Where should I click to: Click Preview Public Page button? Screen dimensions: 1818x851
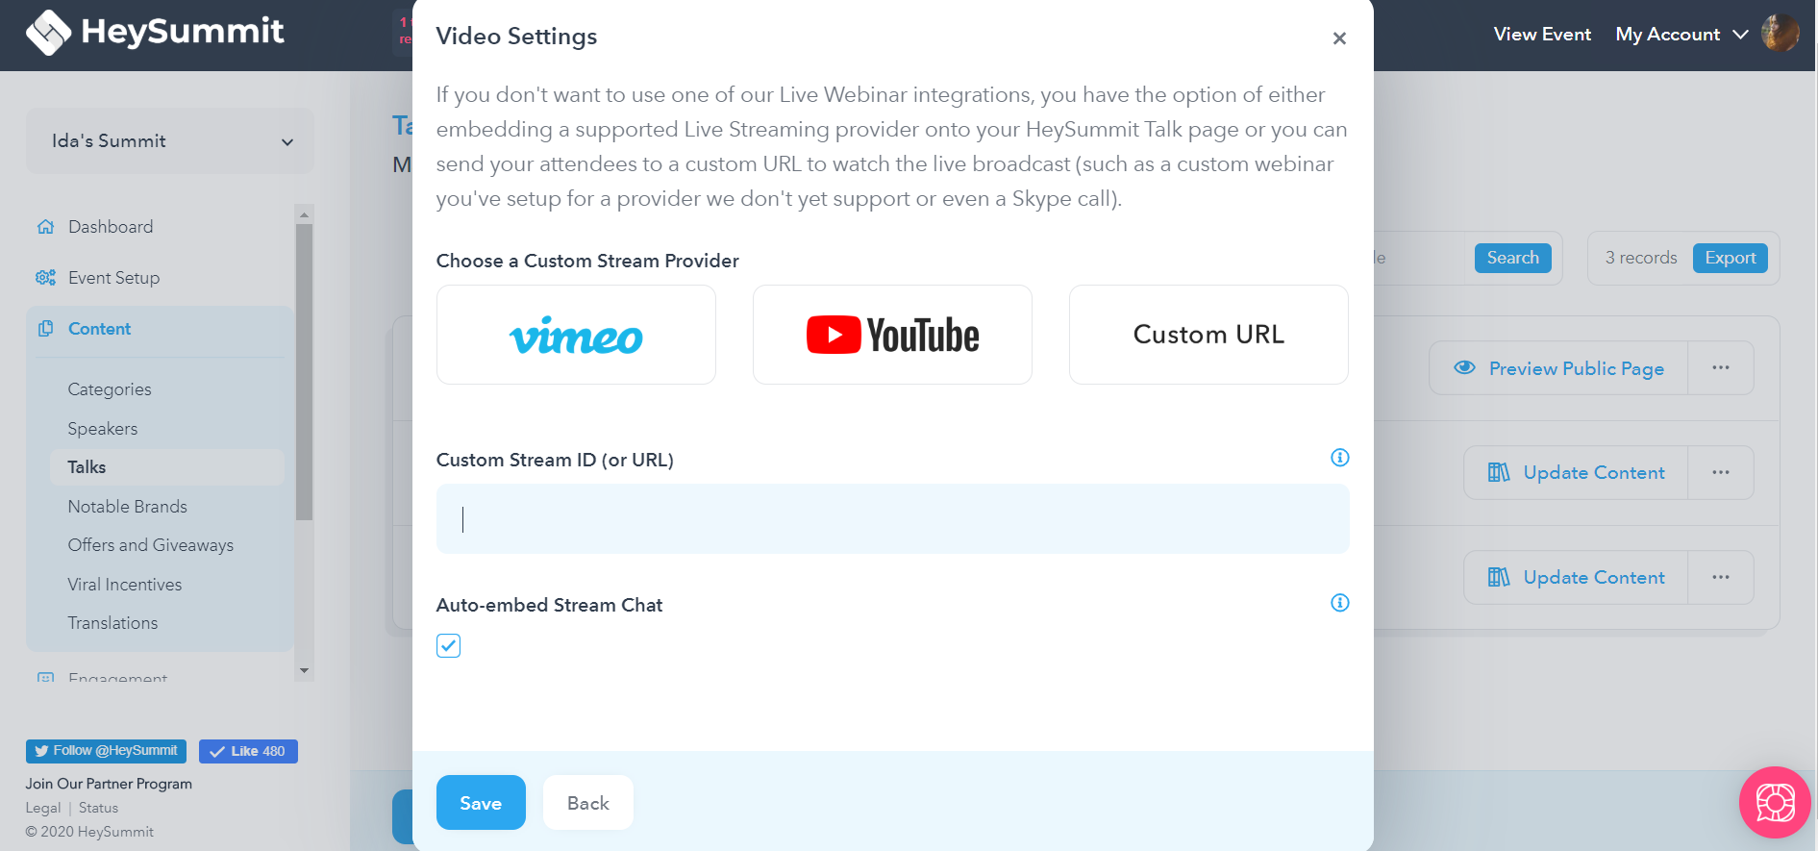click(x=1557, y=368)
